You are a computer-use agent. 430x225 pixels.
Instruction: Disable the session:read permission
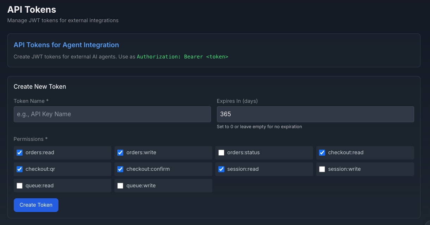tap(221, 169)
